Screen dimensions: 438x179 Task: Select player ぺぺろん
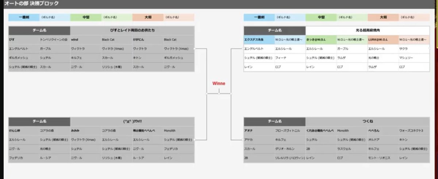374,130
